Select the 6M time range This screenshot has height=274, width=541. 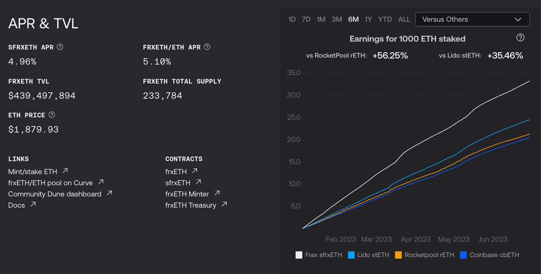coord(353,19)
